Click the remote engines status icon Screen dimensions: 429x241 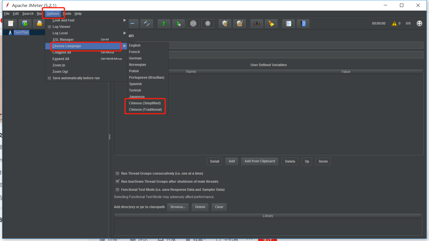(420, 23)
